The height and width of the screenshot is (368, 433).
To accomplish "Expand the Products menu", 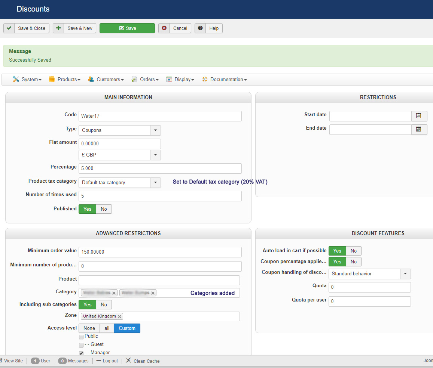I will click(x=65, y=79).
